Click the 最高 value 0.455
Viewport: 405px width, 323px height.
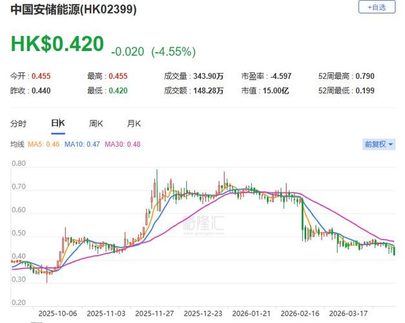[118, 76]
